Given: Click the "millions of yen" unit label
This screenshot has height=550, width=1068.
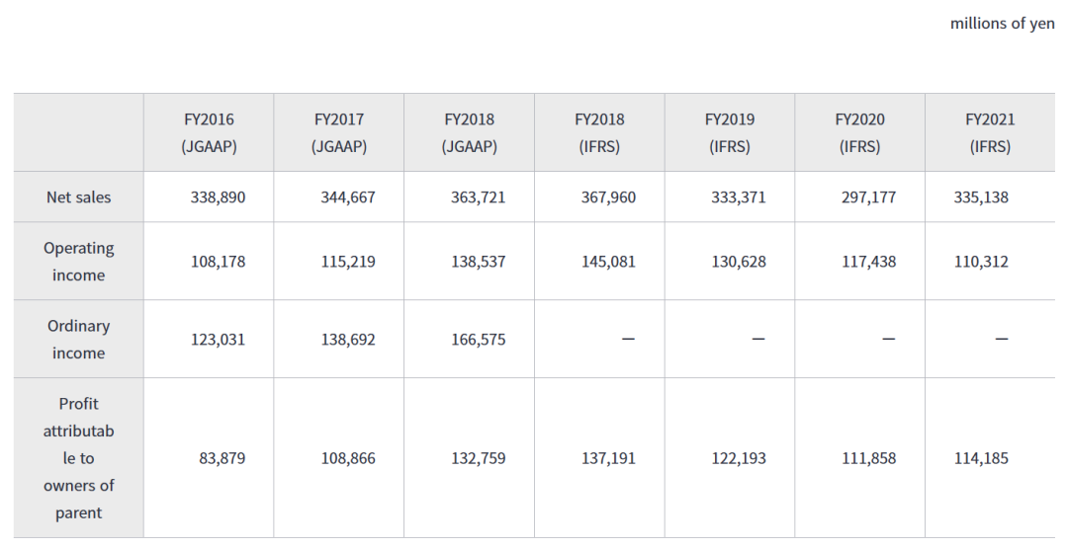Looking at the screenshot, I should [x=1002, y=24].
